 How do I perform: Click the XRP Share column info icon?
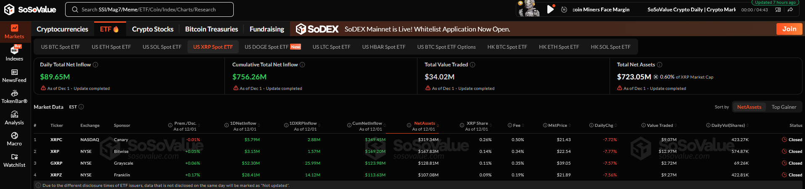point(462,125)
